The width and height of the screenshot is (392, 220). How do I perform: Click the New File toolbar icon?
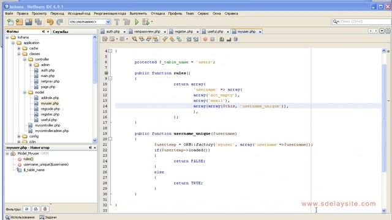click(10, 22)
